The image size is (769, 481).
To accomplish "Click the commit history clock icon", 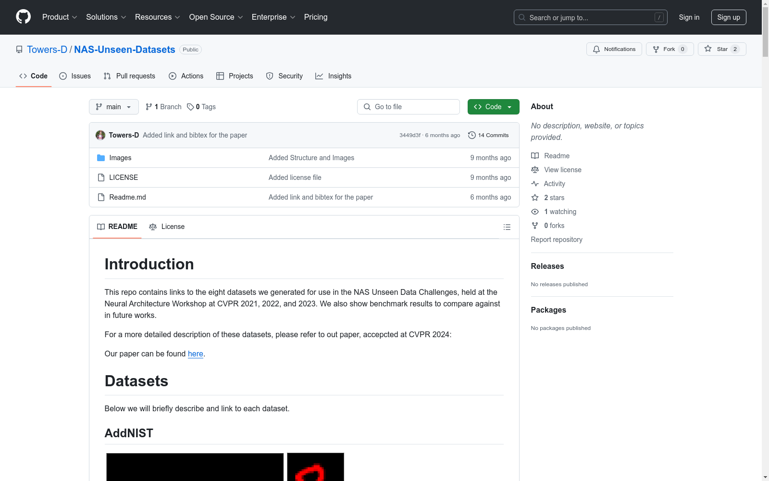I will click(x=472, y=135).
